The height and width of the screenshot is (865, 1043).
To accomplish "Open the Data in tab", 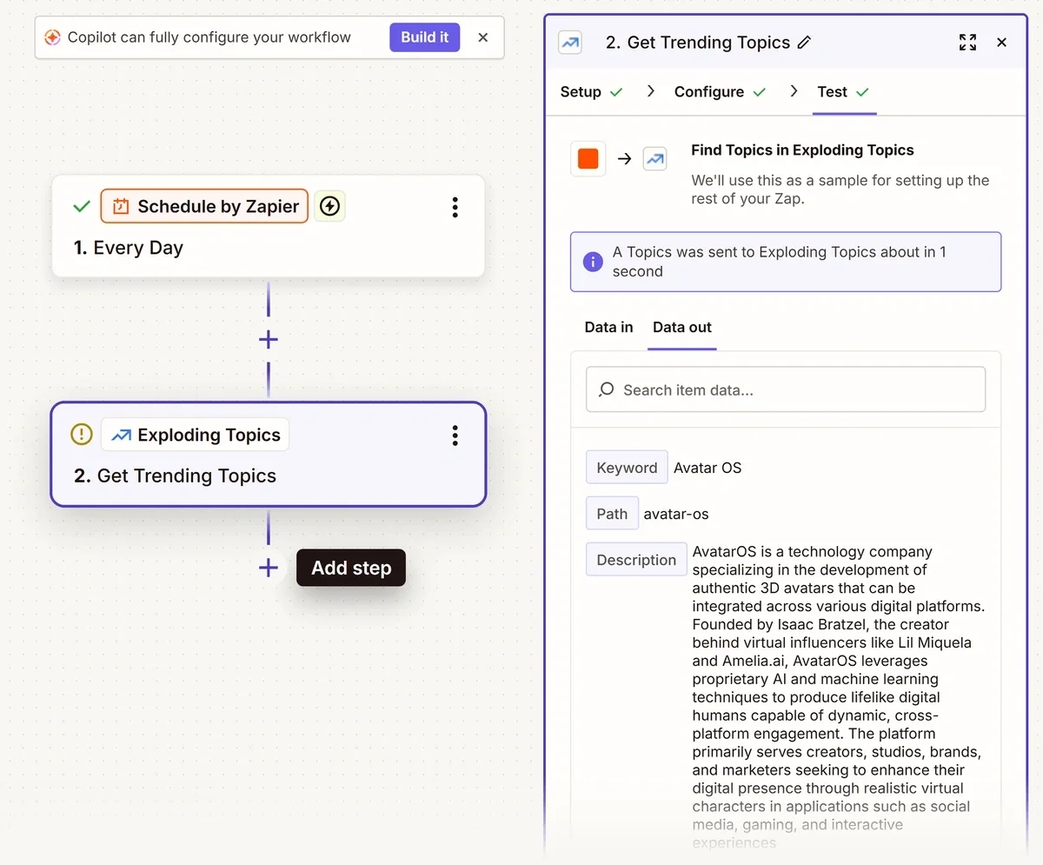I will point(608,328).
